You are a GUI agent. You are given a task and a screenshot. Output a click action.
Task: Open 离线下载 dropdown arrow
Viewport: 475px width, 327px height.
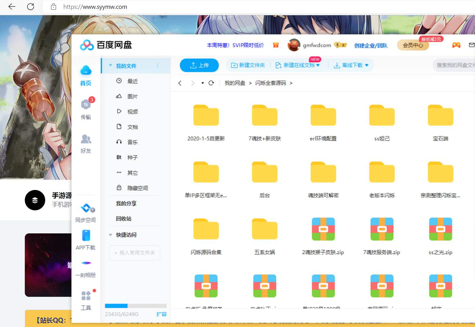coord(367,65)
